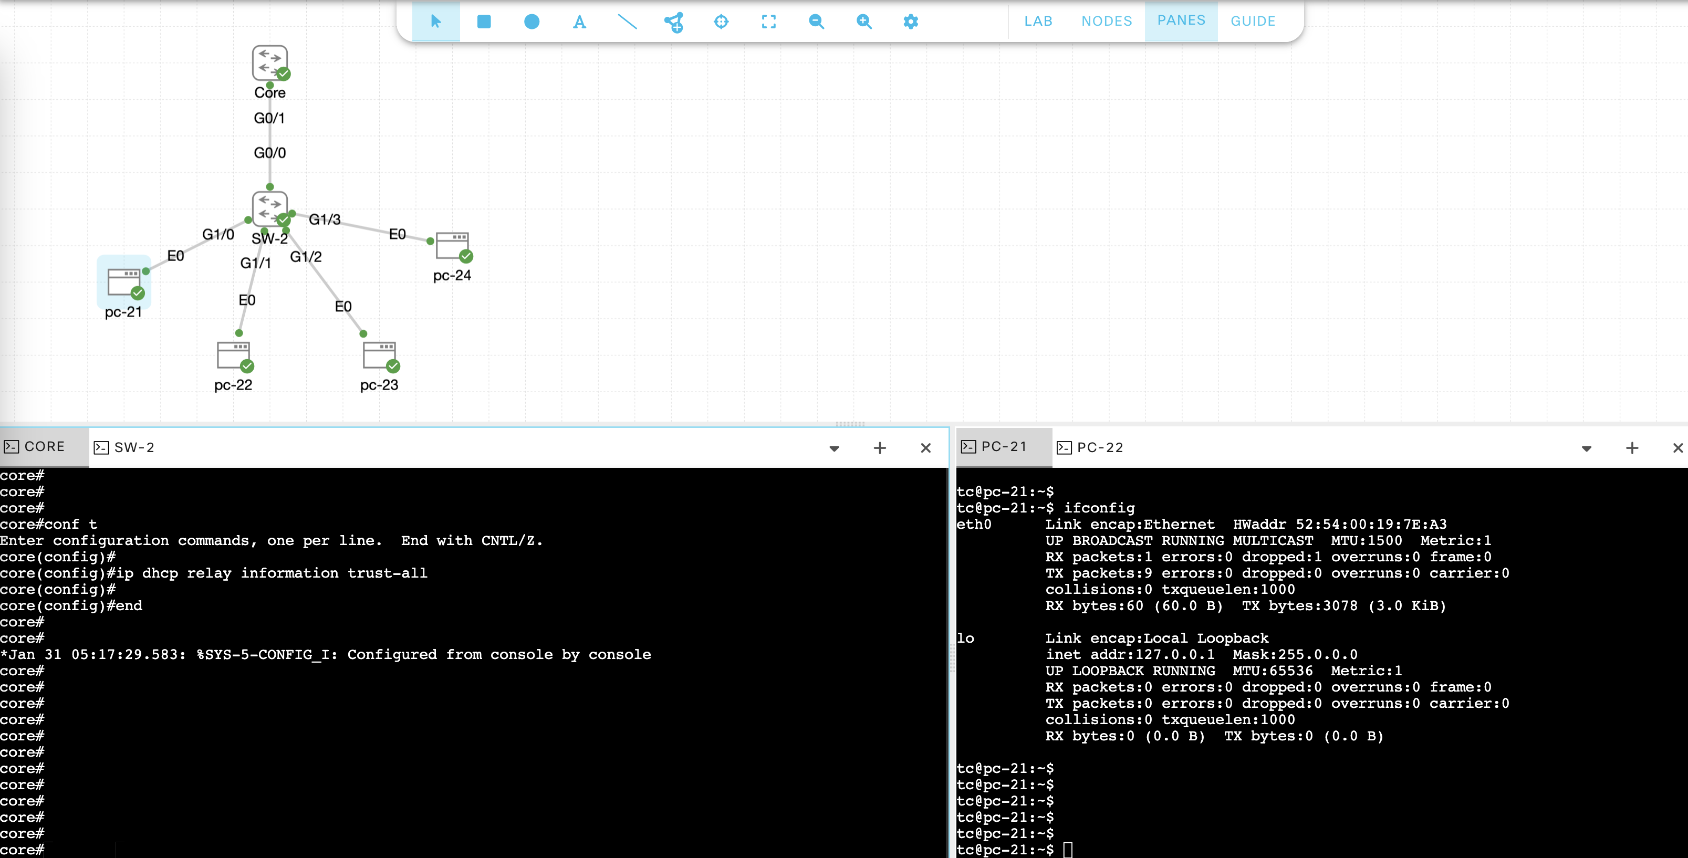Select the text annotation tool
This screenshot has width=1688, height=858.
tap(579, 22)
